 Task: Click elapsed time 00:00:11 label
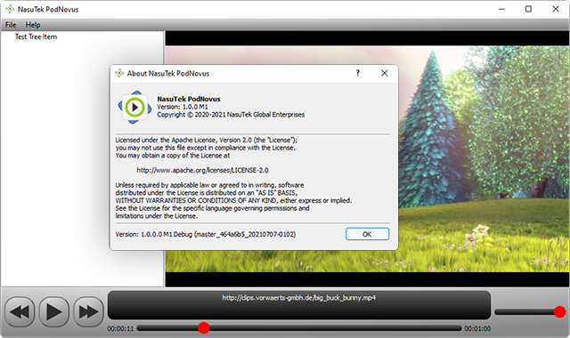[120, 328]
